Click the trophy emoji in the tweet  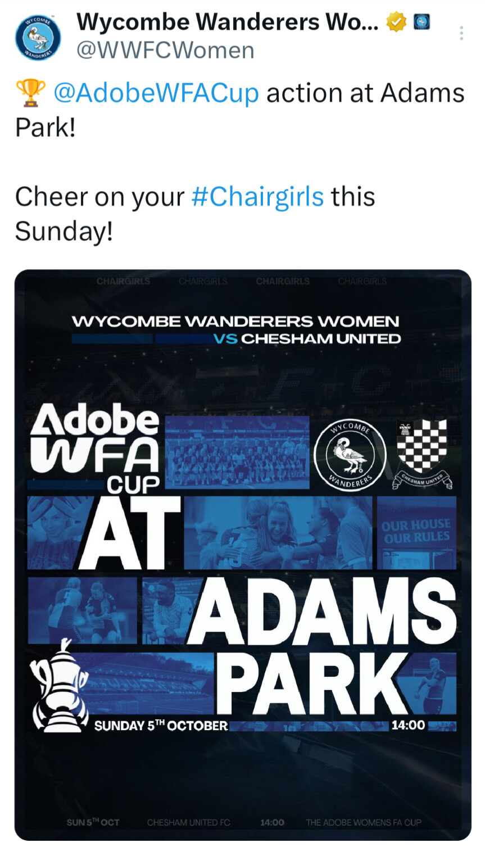coord(31,93)
